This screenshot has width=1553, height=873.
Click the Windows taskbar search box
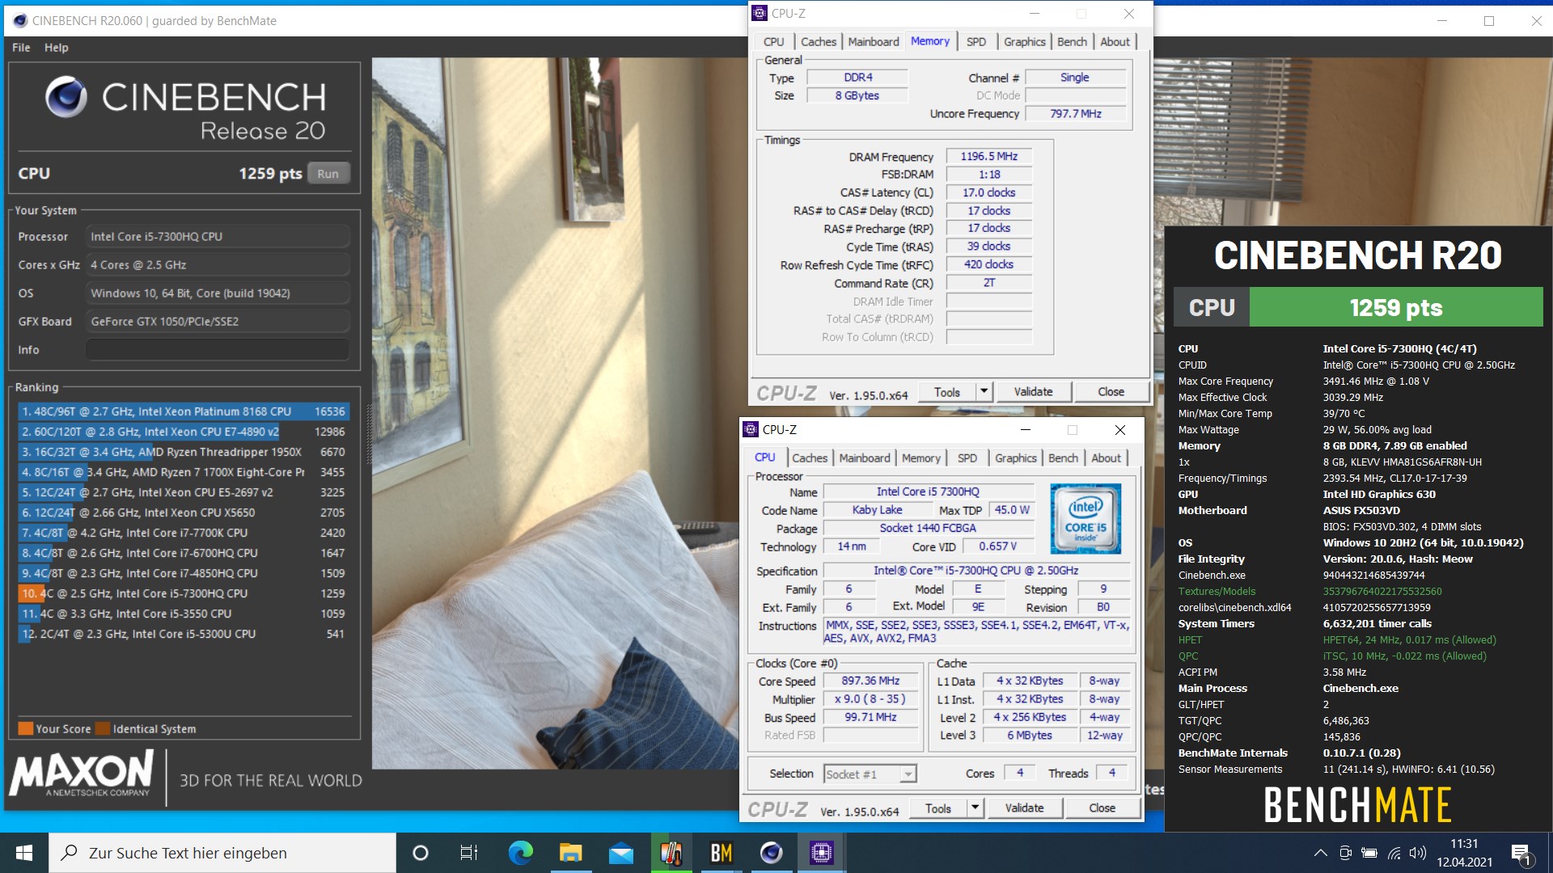coord(222,853)
